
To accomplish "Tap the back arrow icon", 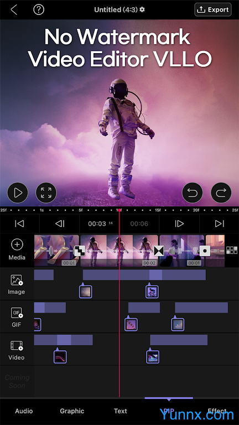I will pos(14,10).
